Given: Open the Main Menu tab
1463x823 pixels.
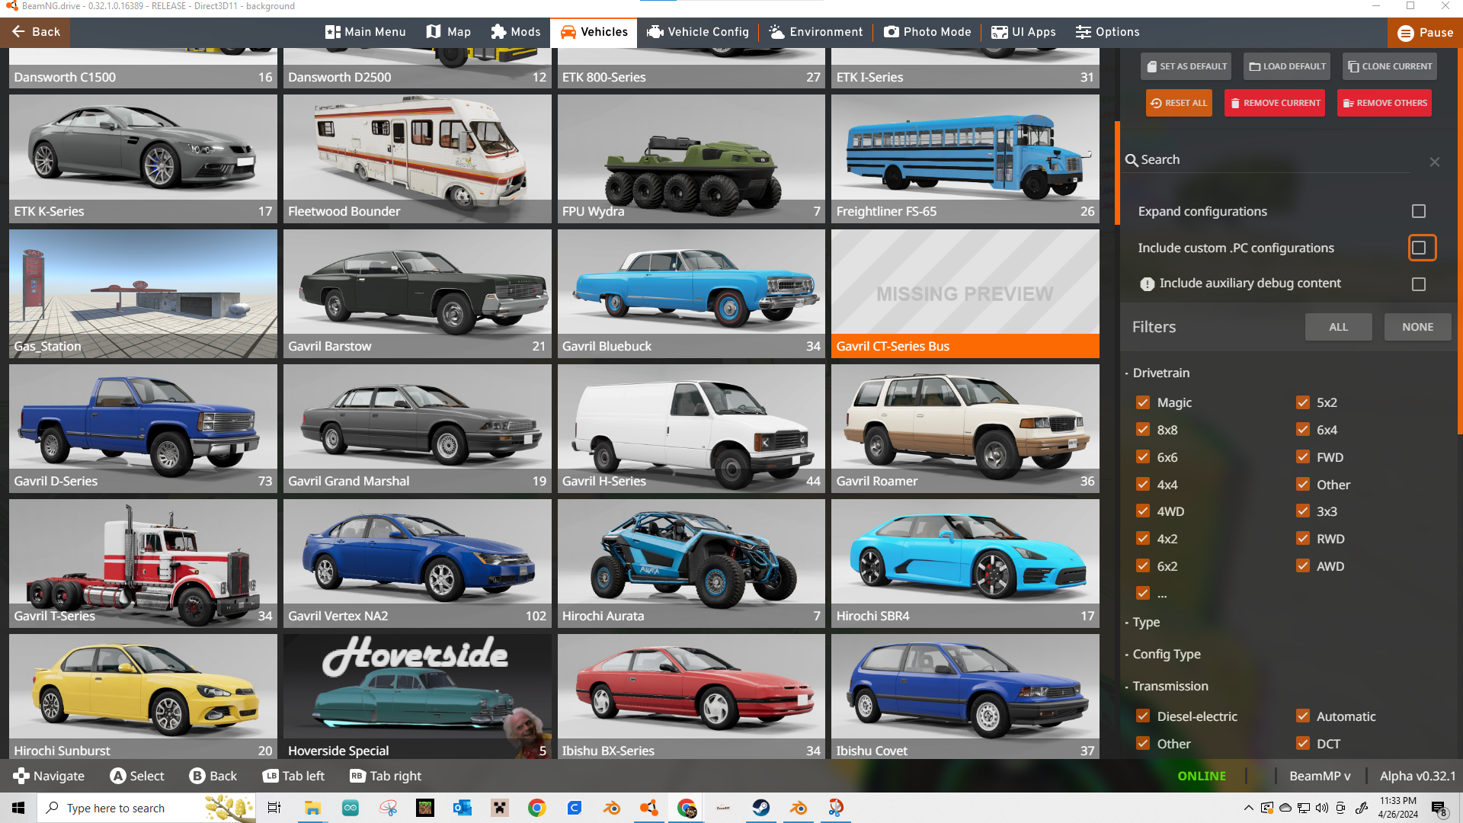Looking at the screenshot, I should 366,32.
